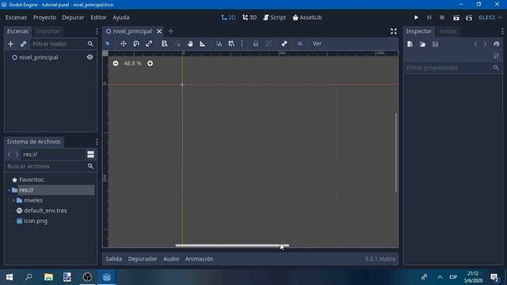The image size is (507, 285).
Task: Select the Pan Mode hand tool
Action: click(x=190, y=44)
